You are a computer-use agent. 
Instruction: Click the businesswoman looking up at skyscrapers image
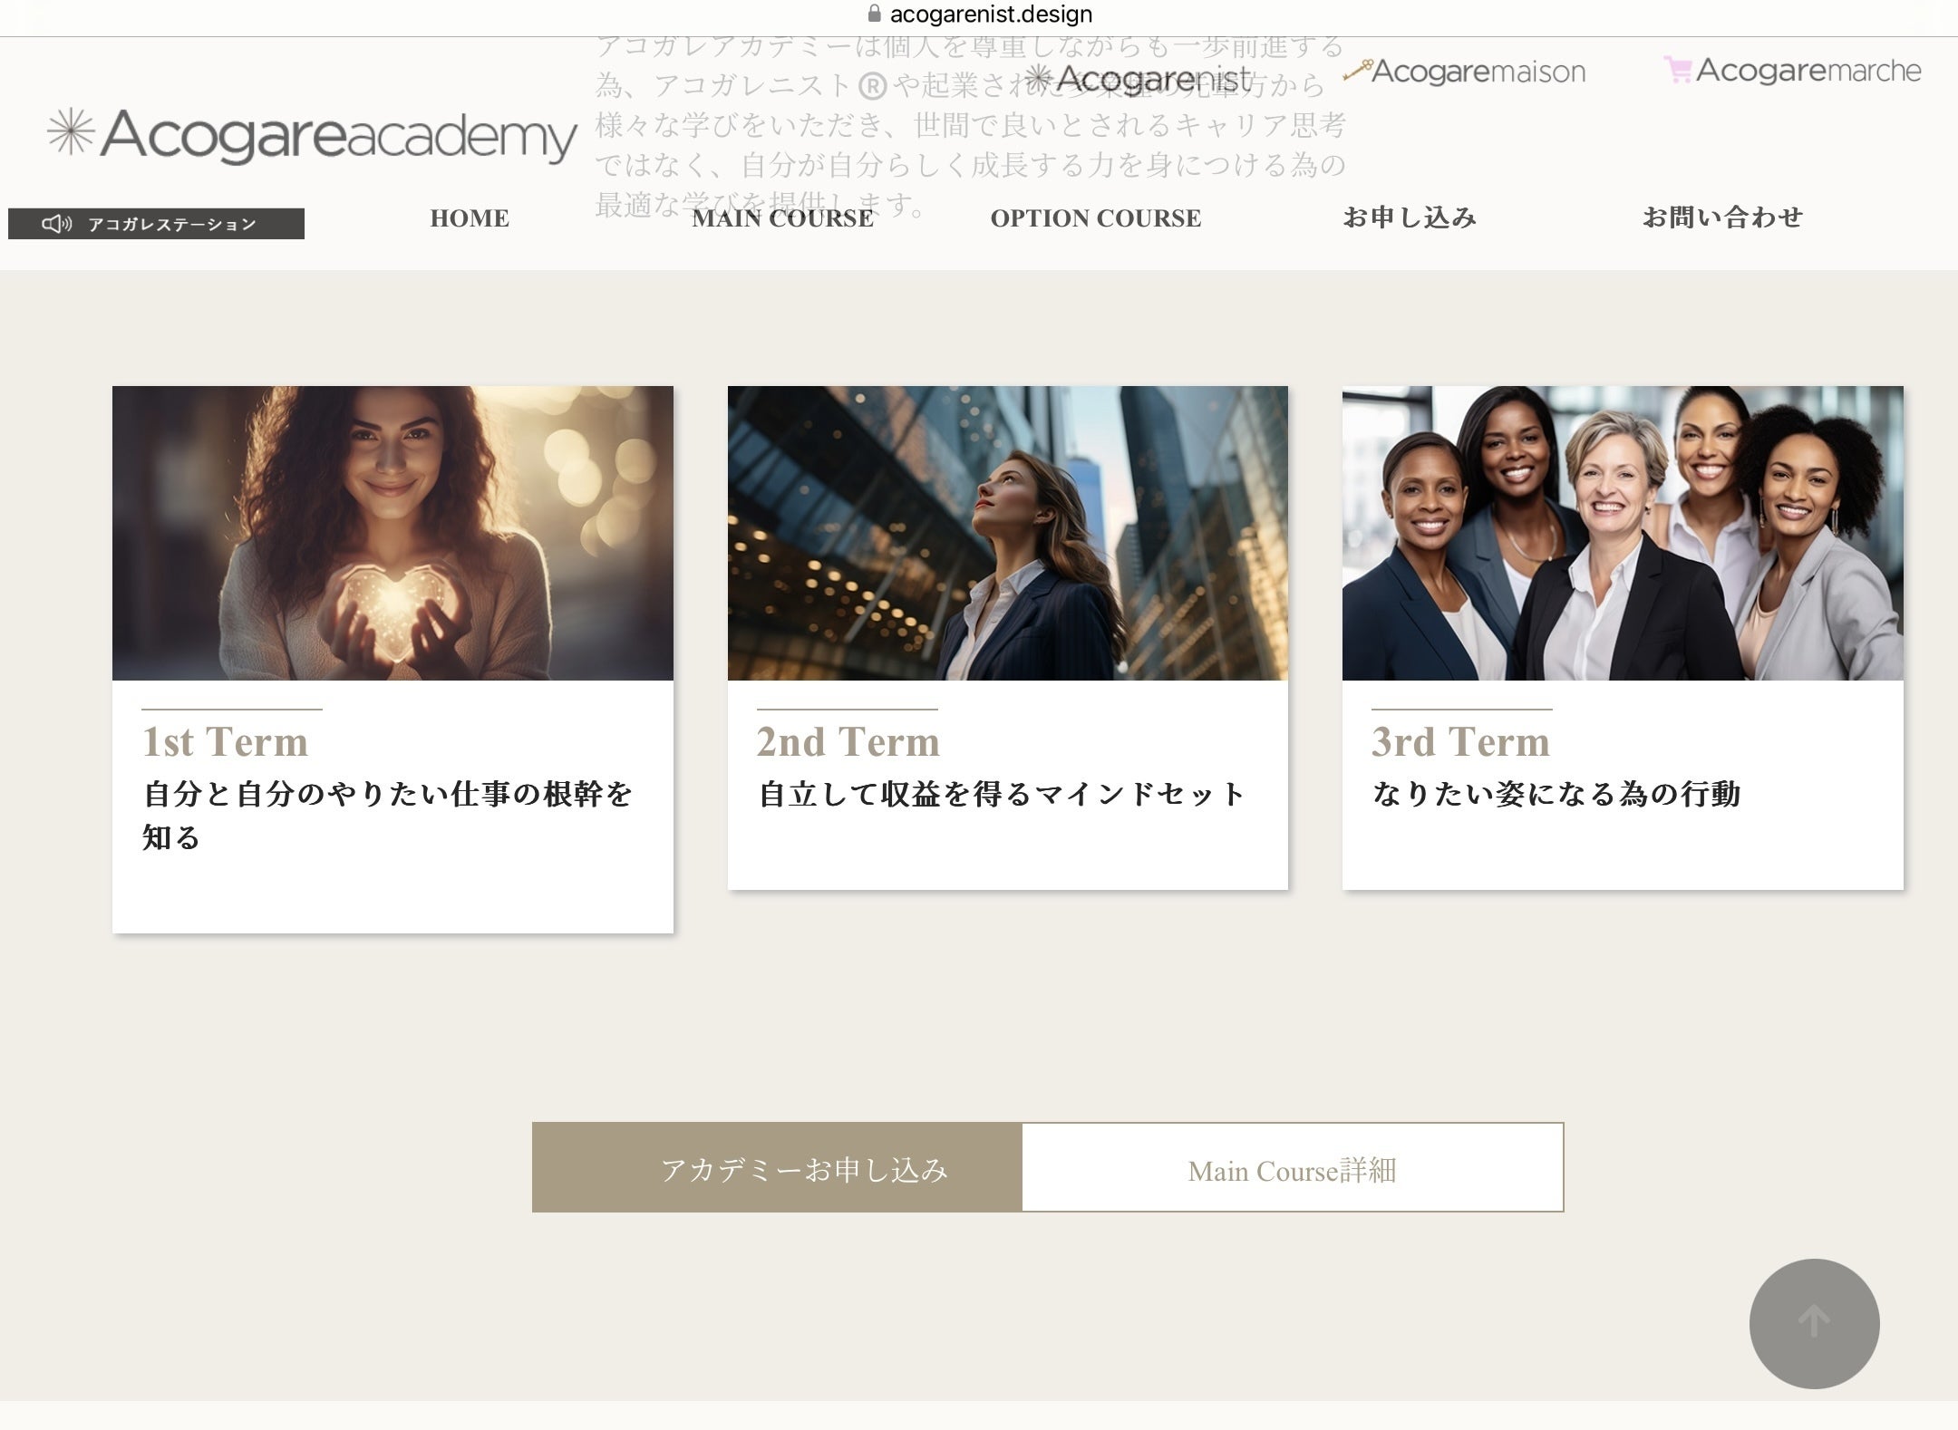click(x=1007, y=533)
